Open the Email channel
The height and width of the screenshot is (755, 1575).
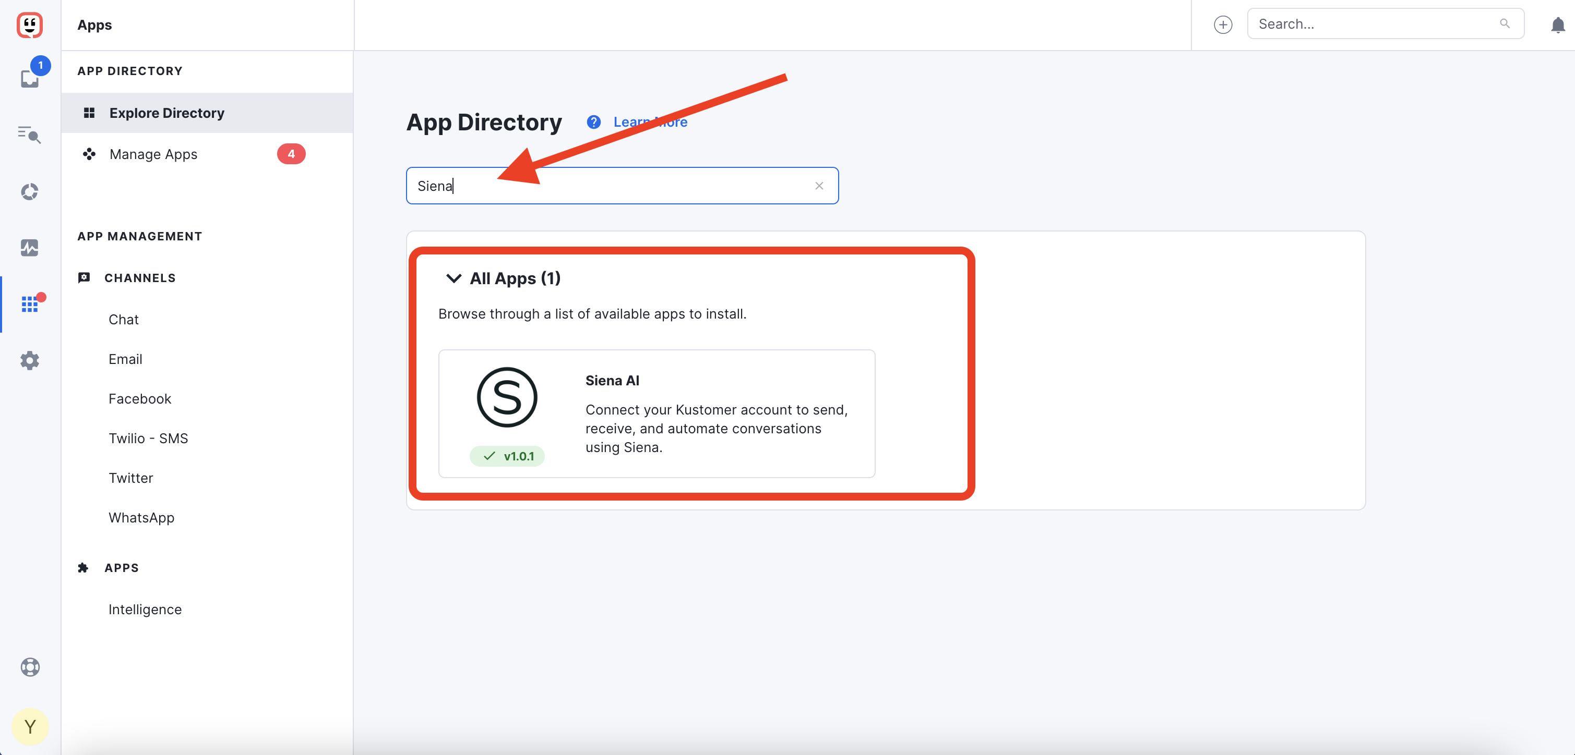125,359
